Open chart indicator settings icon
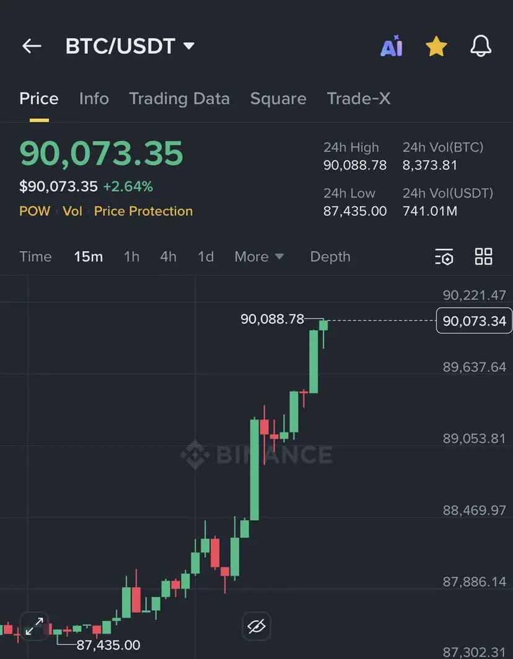 point(444,257)
